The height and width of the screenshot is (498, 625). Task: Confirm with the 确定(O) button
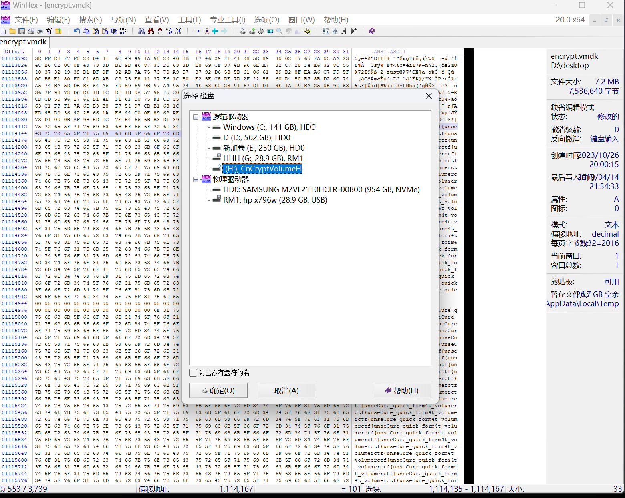218,390
